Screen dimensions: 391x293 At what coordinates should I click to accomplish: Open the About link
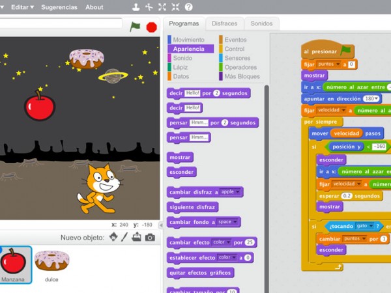94,7
